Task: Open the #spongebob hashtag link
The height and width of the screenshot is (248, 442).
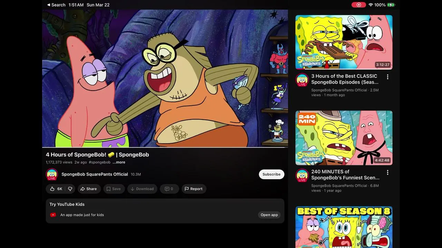Action: pos(99,162)
